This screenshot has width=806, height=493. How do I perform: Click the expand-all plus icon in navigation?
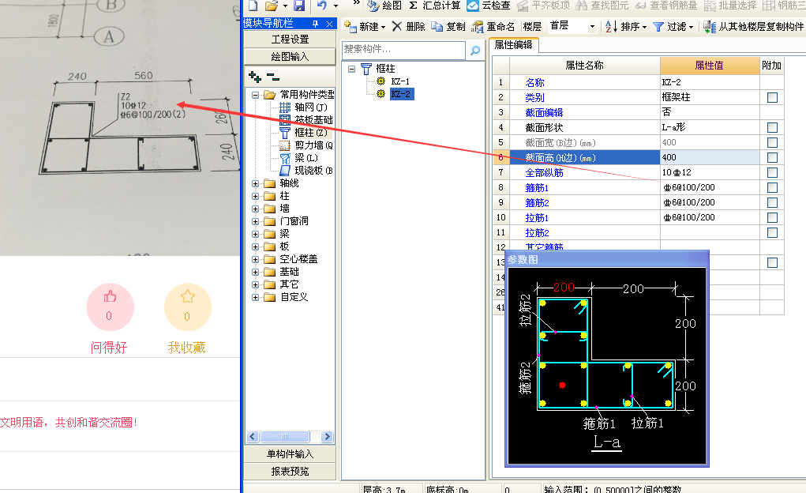[x=254, y=77]
